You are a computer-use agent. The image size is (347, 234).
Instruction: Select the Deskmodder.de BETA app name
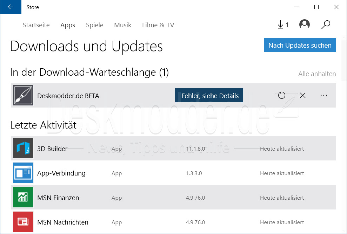pos(68,96)
